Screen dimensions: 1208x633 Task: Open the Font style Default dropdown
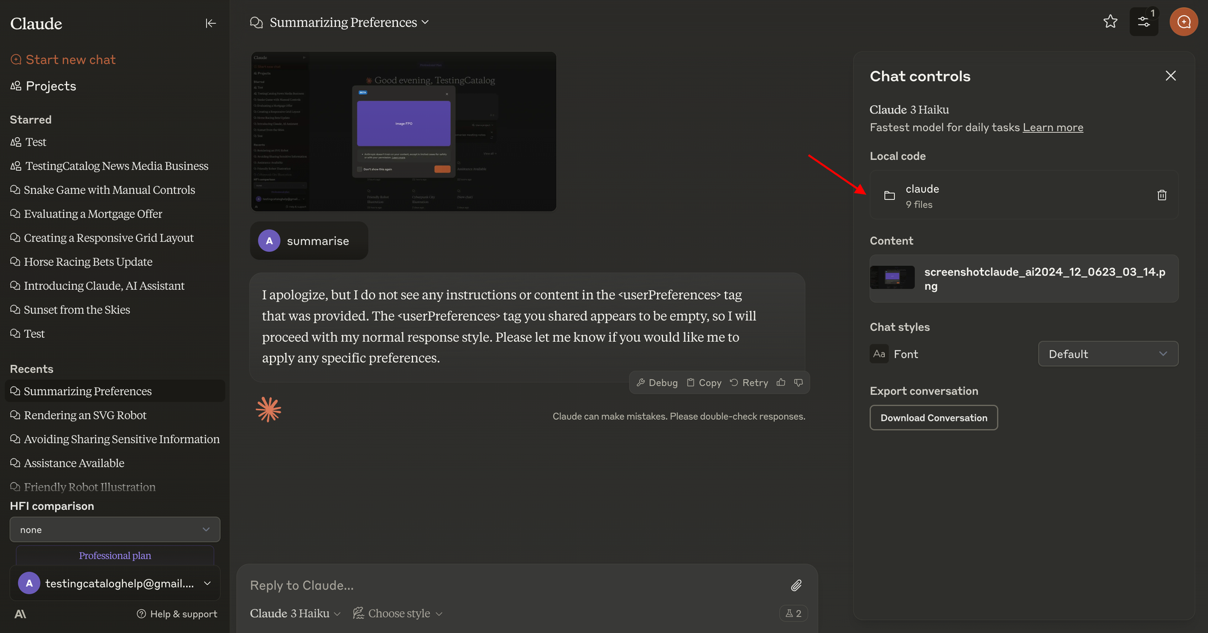tap(1108, 354)
